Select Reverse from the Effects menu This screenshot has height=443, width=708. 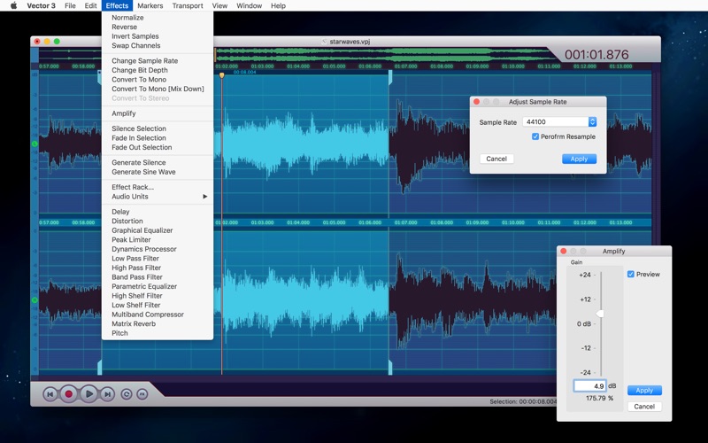pos(124,27)
